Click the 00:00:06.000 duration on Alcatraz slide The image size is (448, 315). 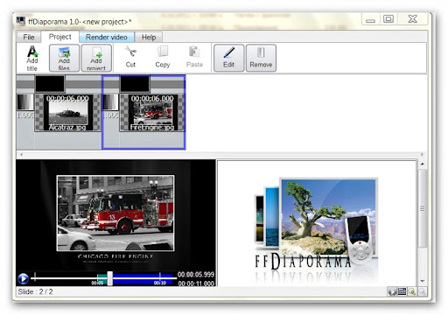pyautogui.click(x=67, y=99)
